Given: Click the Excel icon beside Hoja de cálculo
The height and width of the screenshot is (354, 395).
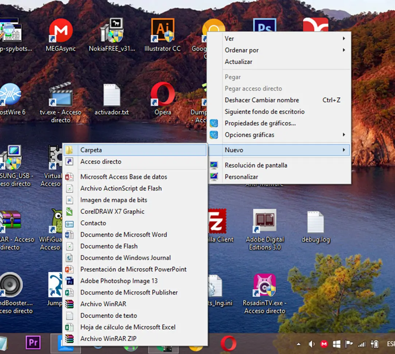Looking at the screenshot, I should [x=69, y=327].
